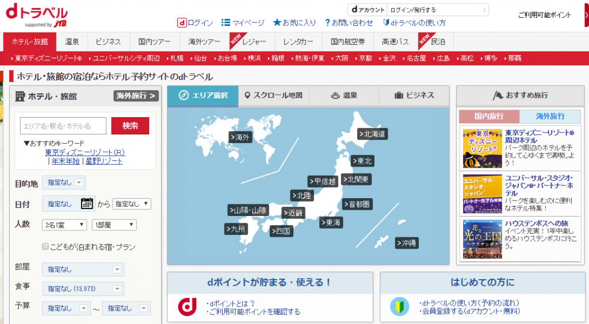The width and height of the screenshot is (589, 324).
Task: Open the 2名1室 guests dropdown
Action: pos(64,225)
